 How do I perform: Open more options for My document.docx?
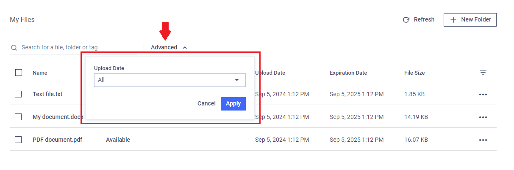coord(483,117)
